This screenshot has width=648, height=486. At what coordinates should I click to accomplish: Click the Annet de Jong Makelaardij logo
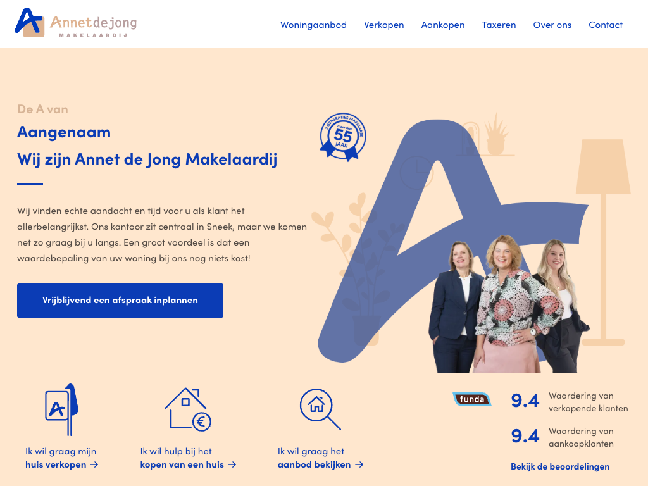coord(76,23)
